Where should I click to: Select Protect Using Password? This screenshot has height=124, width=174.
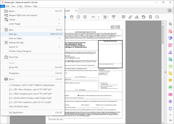(x=32, y=51)
